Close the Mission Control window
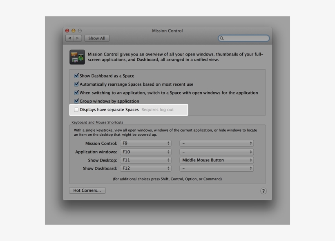The image size is (335, 241). [x=67, y=31]
